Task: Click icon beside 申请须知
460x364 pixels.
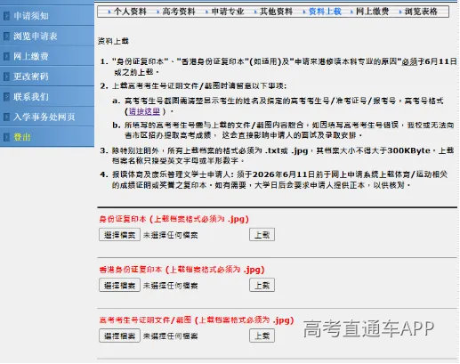Action: (x=6, y=16)
